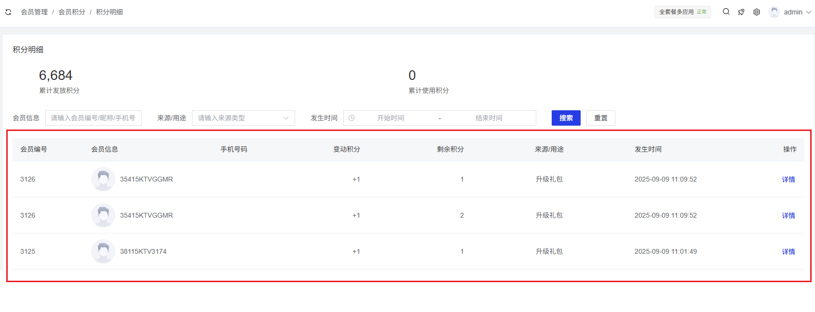Expand the admin user dropdown arrow

coord(809,12)
